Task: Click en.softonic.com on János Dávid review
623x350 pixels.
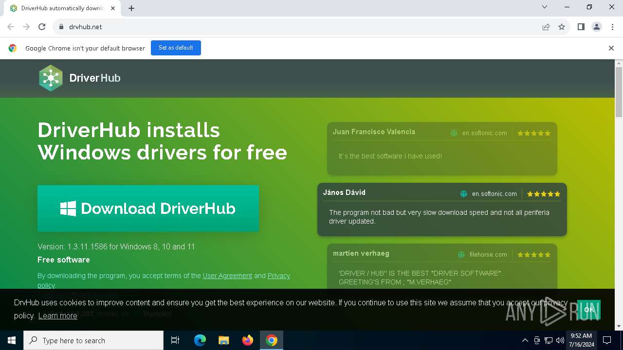Action: point(495,194)
